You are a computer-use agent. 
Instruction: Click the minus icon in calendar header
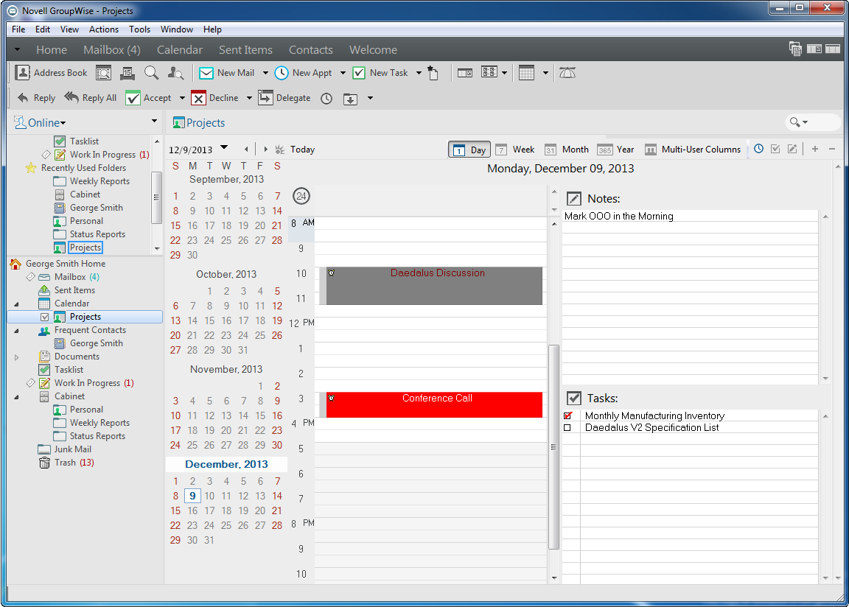click(831, 149)
